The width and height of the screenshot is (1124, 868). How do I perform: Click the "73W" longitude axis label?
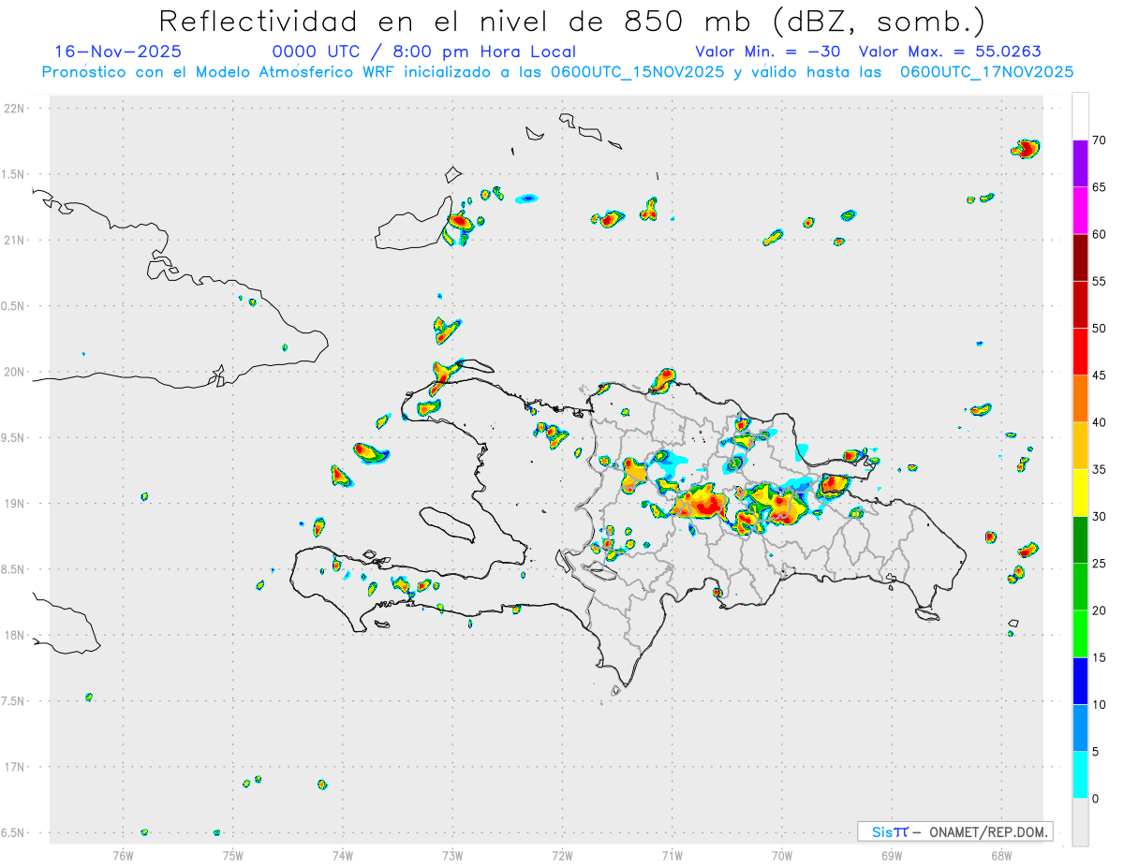[x=452, y=855]
